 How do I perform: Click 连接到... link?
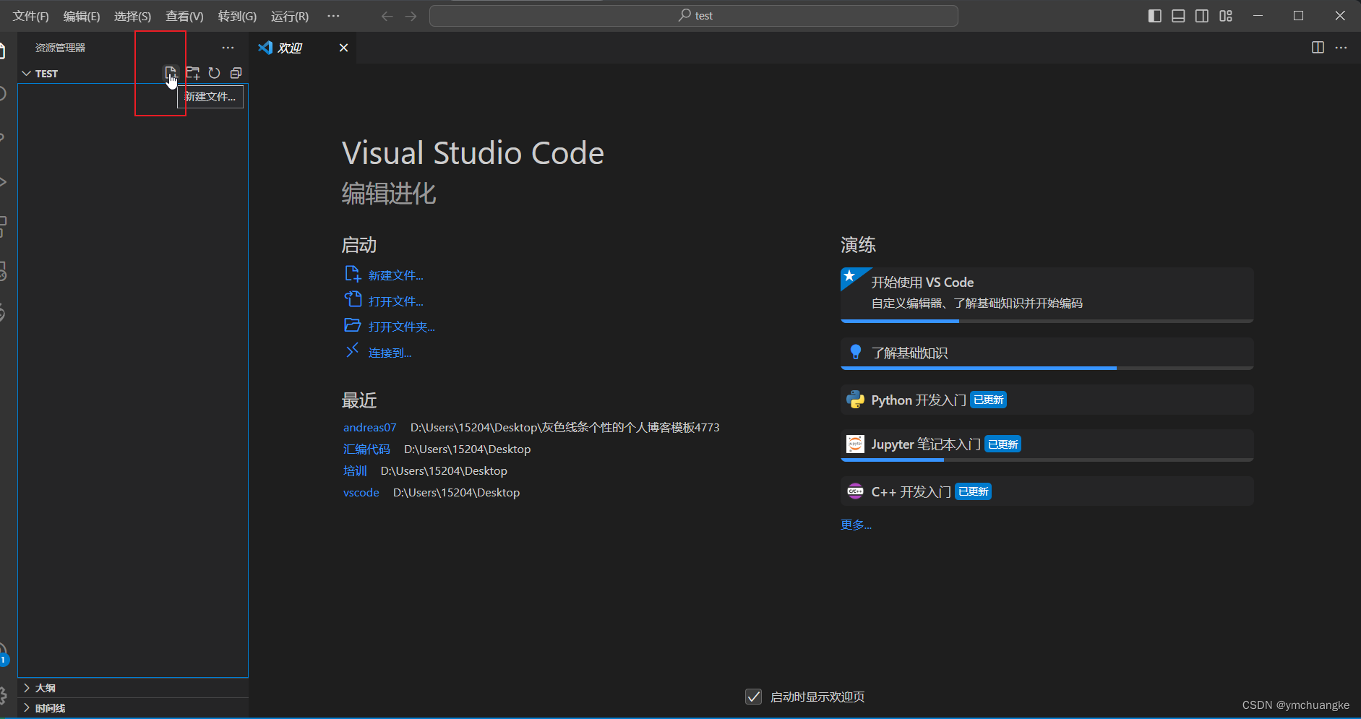(x=390, y=353)
